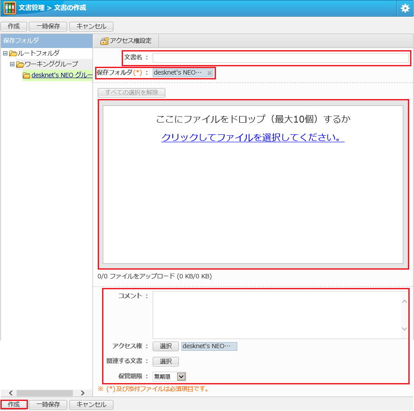The height and width of the screenshot is (411, 414).
Task: Click the file selection link クリックしてファイルを選択してください
Action: point(253,137)
